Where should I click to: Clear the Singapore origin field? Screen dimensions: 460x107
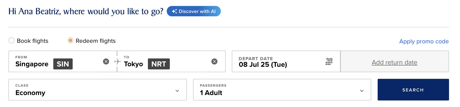(x=106, y=61)
